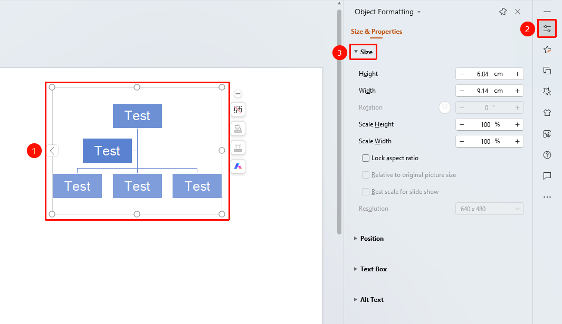Open the properties settings sidebar icon
562x324 pixels.
[x=547, y=29]
